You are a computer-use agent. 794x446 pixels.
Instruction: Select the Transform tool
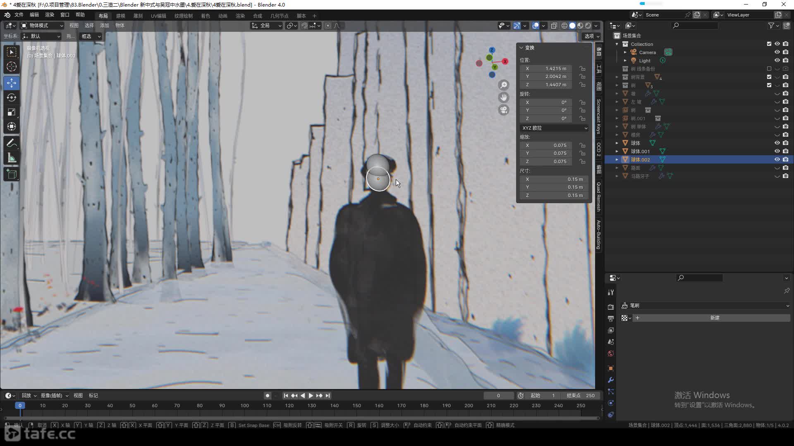coord(12,126)
